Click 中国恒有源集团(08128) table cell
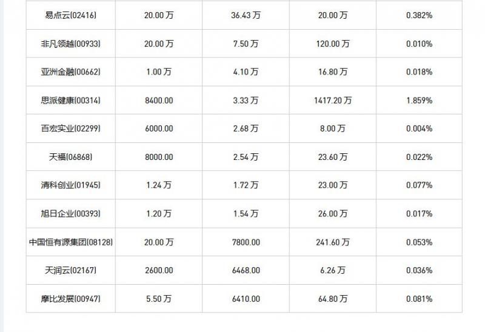The width and height of the screenshot is (485, 332). coord(70,242)
